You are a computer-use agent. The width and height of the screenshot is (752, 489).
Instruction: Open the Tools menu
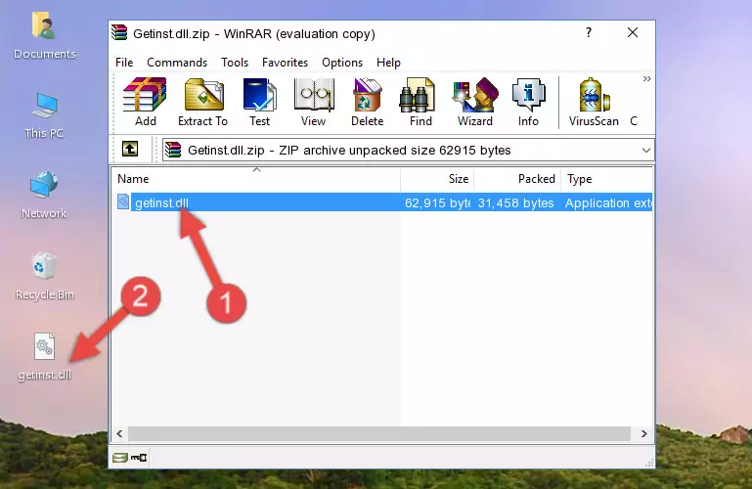[x=235, y=63]
